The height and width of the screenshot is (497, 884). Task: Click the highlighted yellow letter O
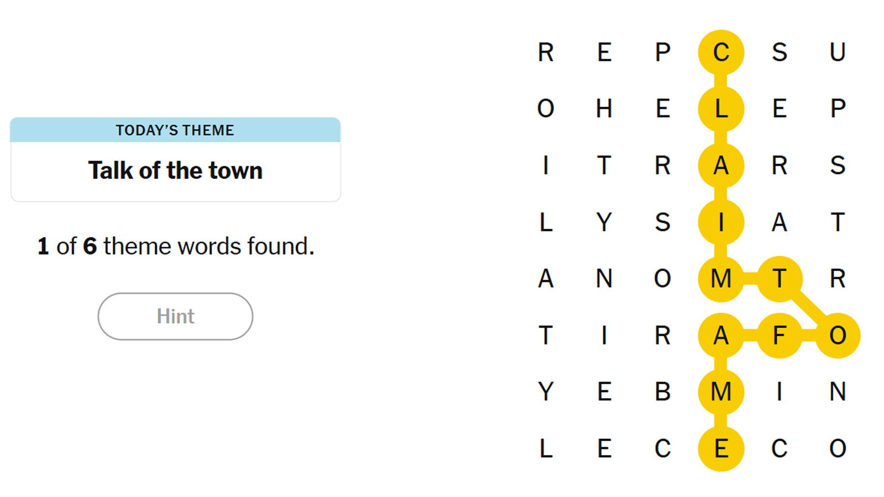click(838, 335)
